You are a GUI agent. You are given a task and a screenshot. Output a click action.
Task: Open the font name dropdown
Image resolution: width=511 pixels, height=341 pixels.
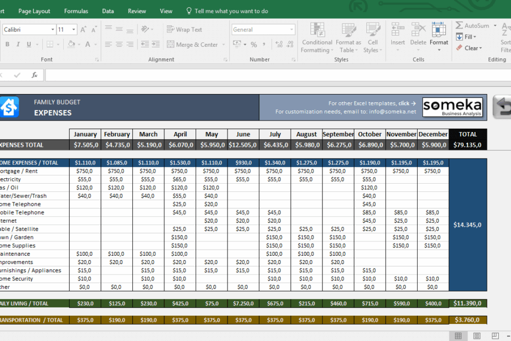coord(52,29)
